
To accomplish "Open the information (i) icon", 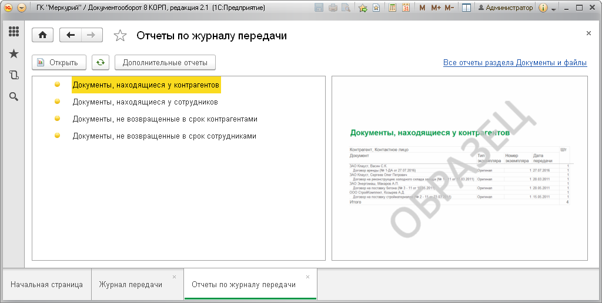I will coord(543,8).
